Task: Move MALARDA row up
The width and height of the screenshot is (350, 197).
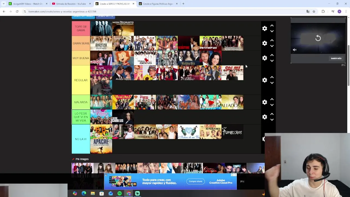Action: coord(272,99)
